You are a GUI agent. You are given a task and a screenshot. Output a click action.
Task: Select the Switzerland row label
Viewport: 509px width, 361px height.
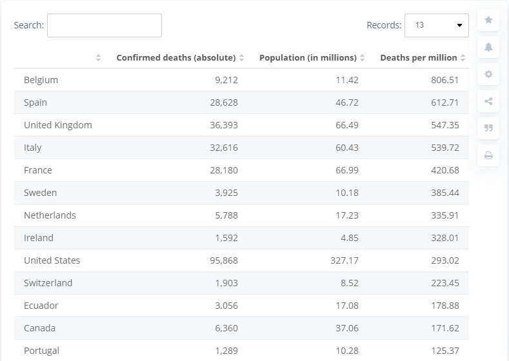coord(48,283)
